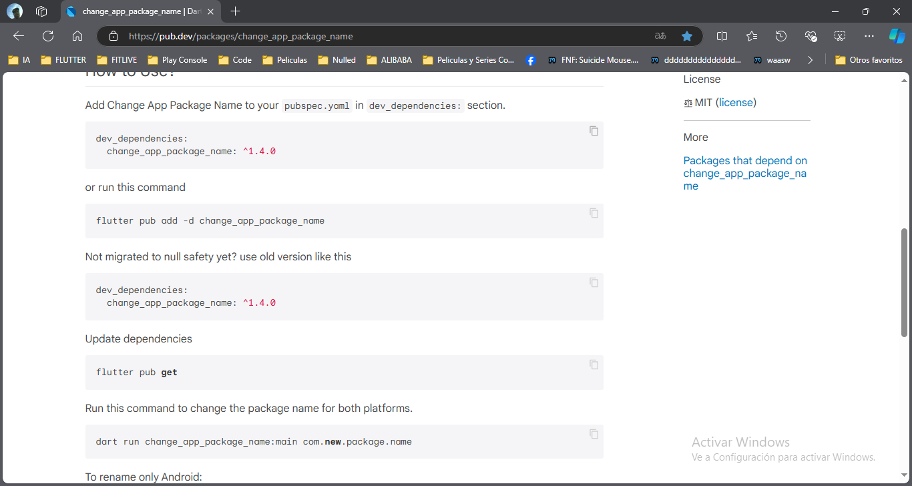Viewport: 912px width, 486px height.
Task: Open the IA bookmarks folder
Action: tap(19, 60)
